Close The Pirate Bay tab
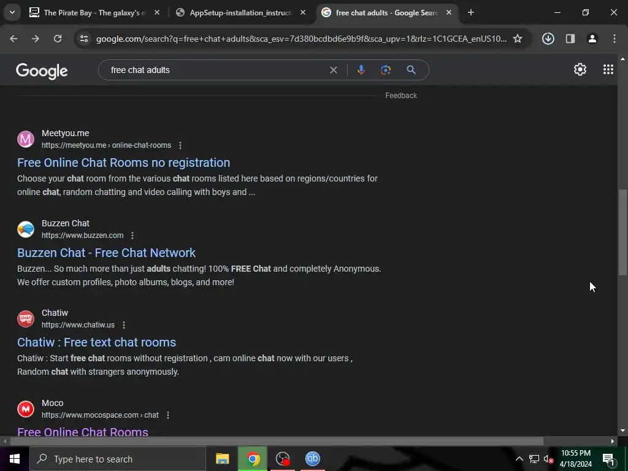Viewport: 628px width, 471px height. tap(157, 12)
